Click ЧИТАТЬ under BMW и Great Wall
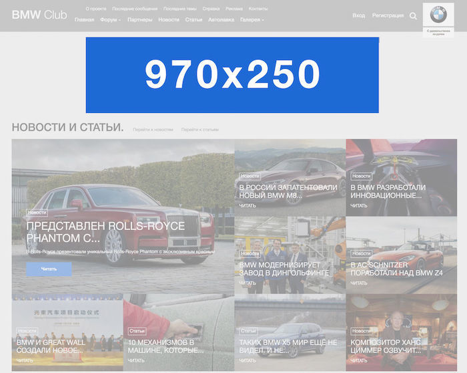The height and width of the screenshot is (373, 467). (x=25, y=361)
